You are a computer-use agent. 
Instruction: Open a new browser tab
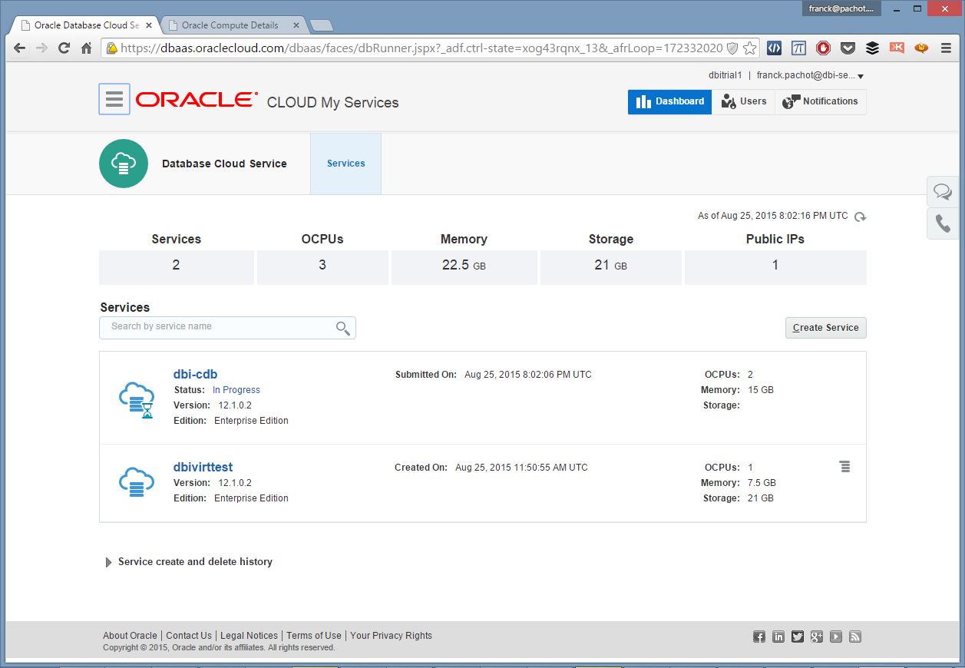click(322, 25)
